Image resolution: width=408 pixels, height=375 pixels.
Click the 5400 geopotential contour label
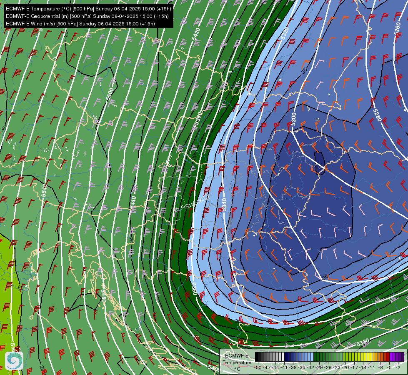click(x=214, y=368)
